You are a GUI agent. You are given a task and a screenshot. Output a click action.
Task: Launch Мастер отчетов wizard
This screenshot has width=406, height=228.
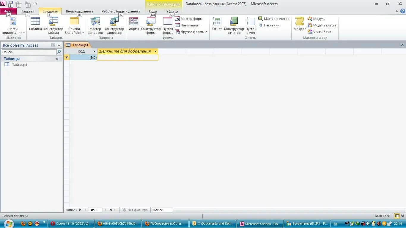tap(274, 19)
